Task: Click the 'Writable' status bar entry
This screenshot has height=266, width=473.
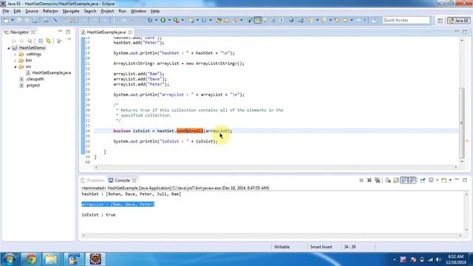Action: (282, 247)
